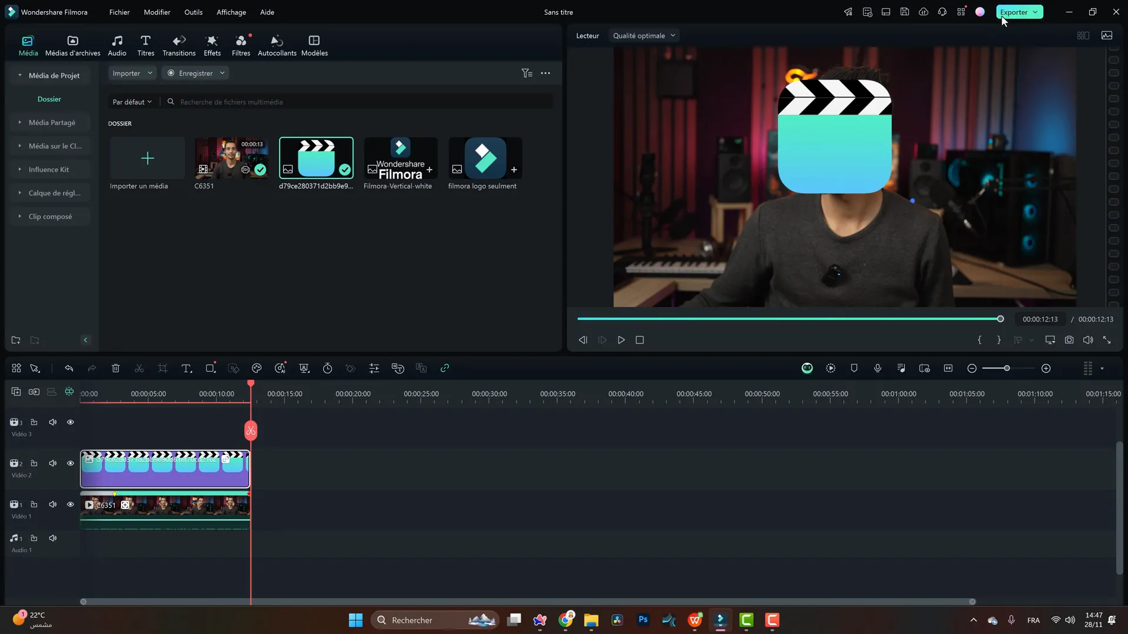1128x634 pixels.
Task: Hide the Vidéo 3 track with eye icon
Action: [70, 422]
